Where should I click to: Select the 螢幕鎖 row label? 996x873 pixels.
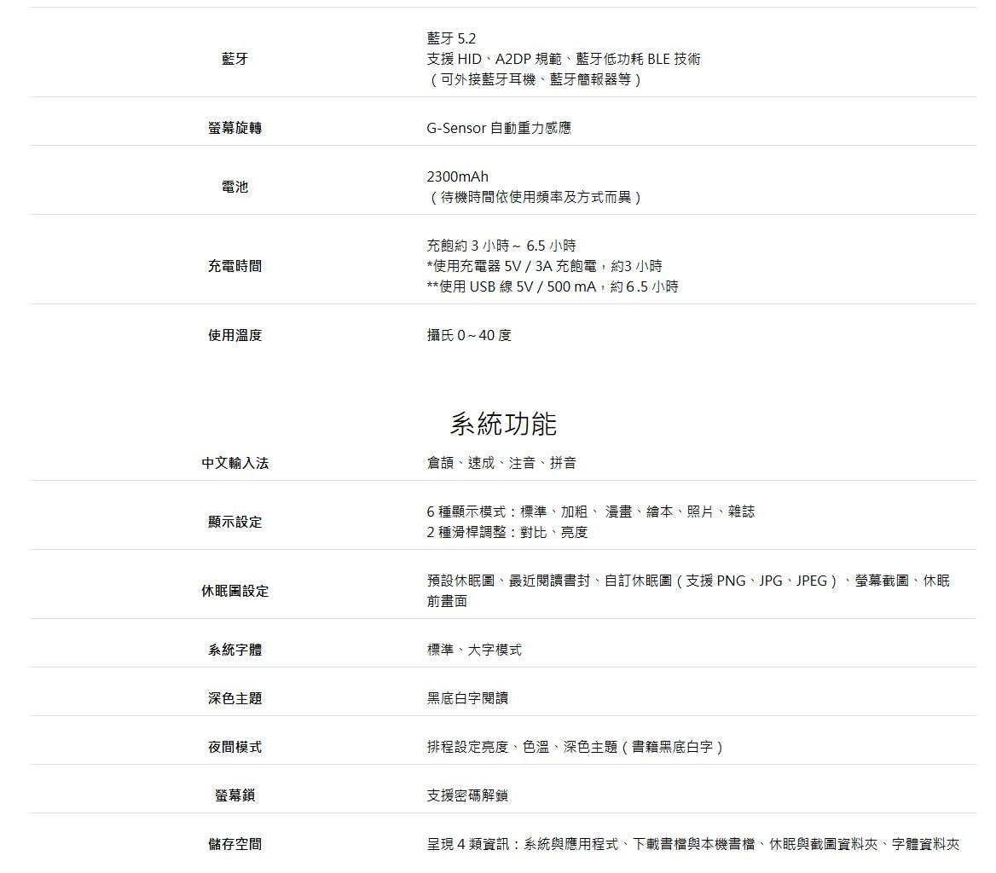pyautogui.click(x=235, y=795)
